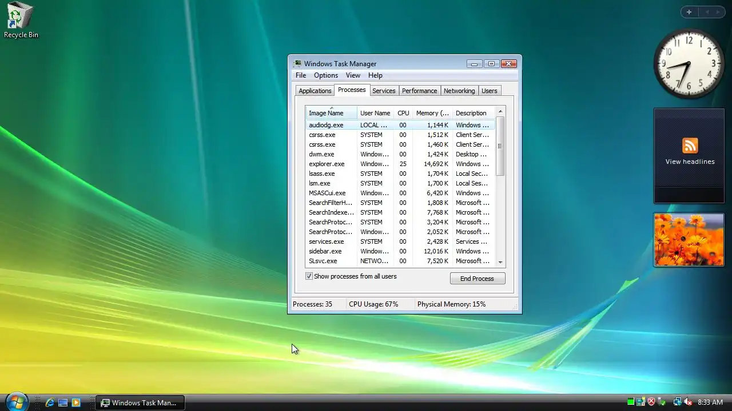This screenshot has height=411, width=732.
Task: Launch Internet Explorer from Quick Launch
Action: click(50, 402)
